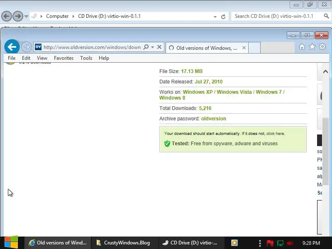Click the oldversion.com URL address field
Viewport: 332px width, 249px height.
click(x=92, y=47)
